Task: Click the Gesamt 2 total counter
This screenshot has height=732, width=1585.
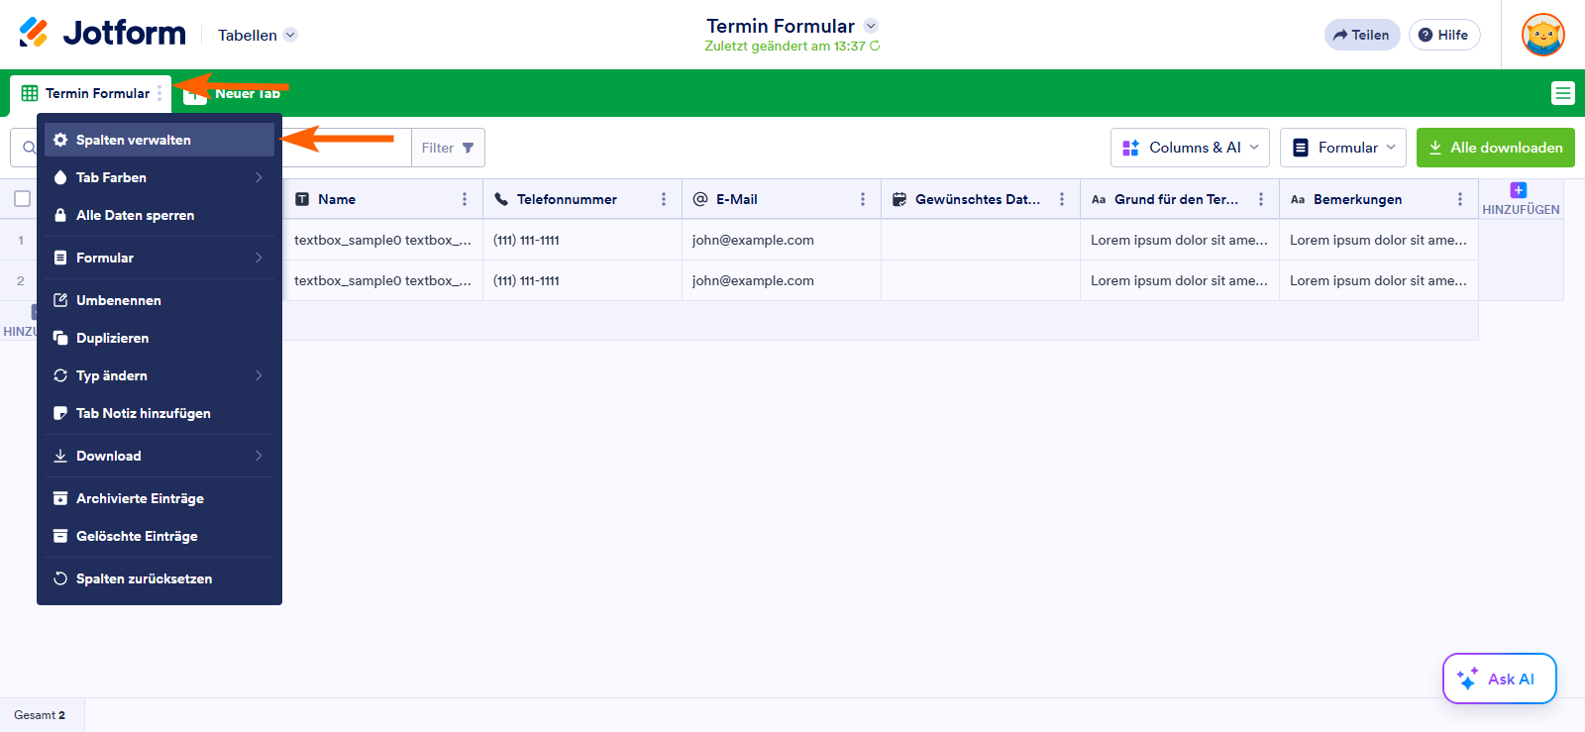Action: pos(40,715)
